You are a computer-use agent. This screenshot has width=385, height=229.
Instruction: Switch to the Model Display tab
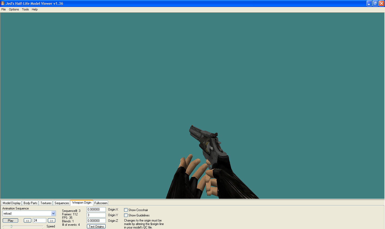(11, 203)
